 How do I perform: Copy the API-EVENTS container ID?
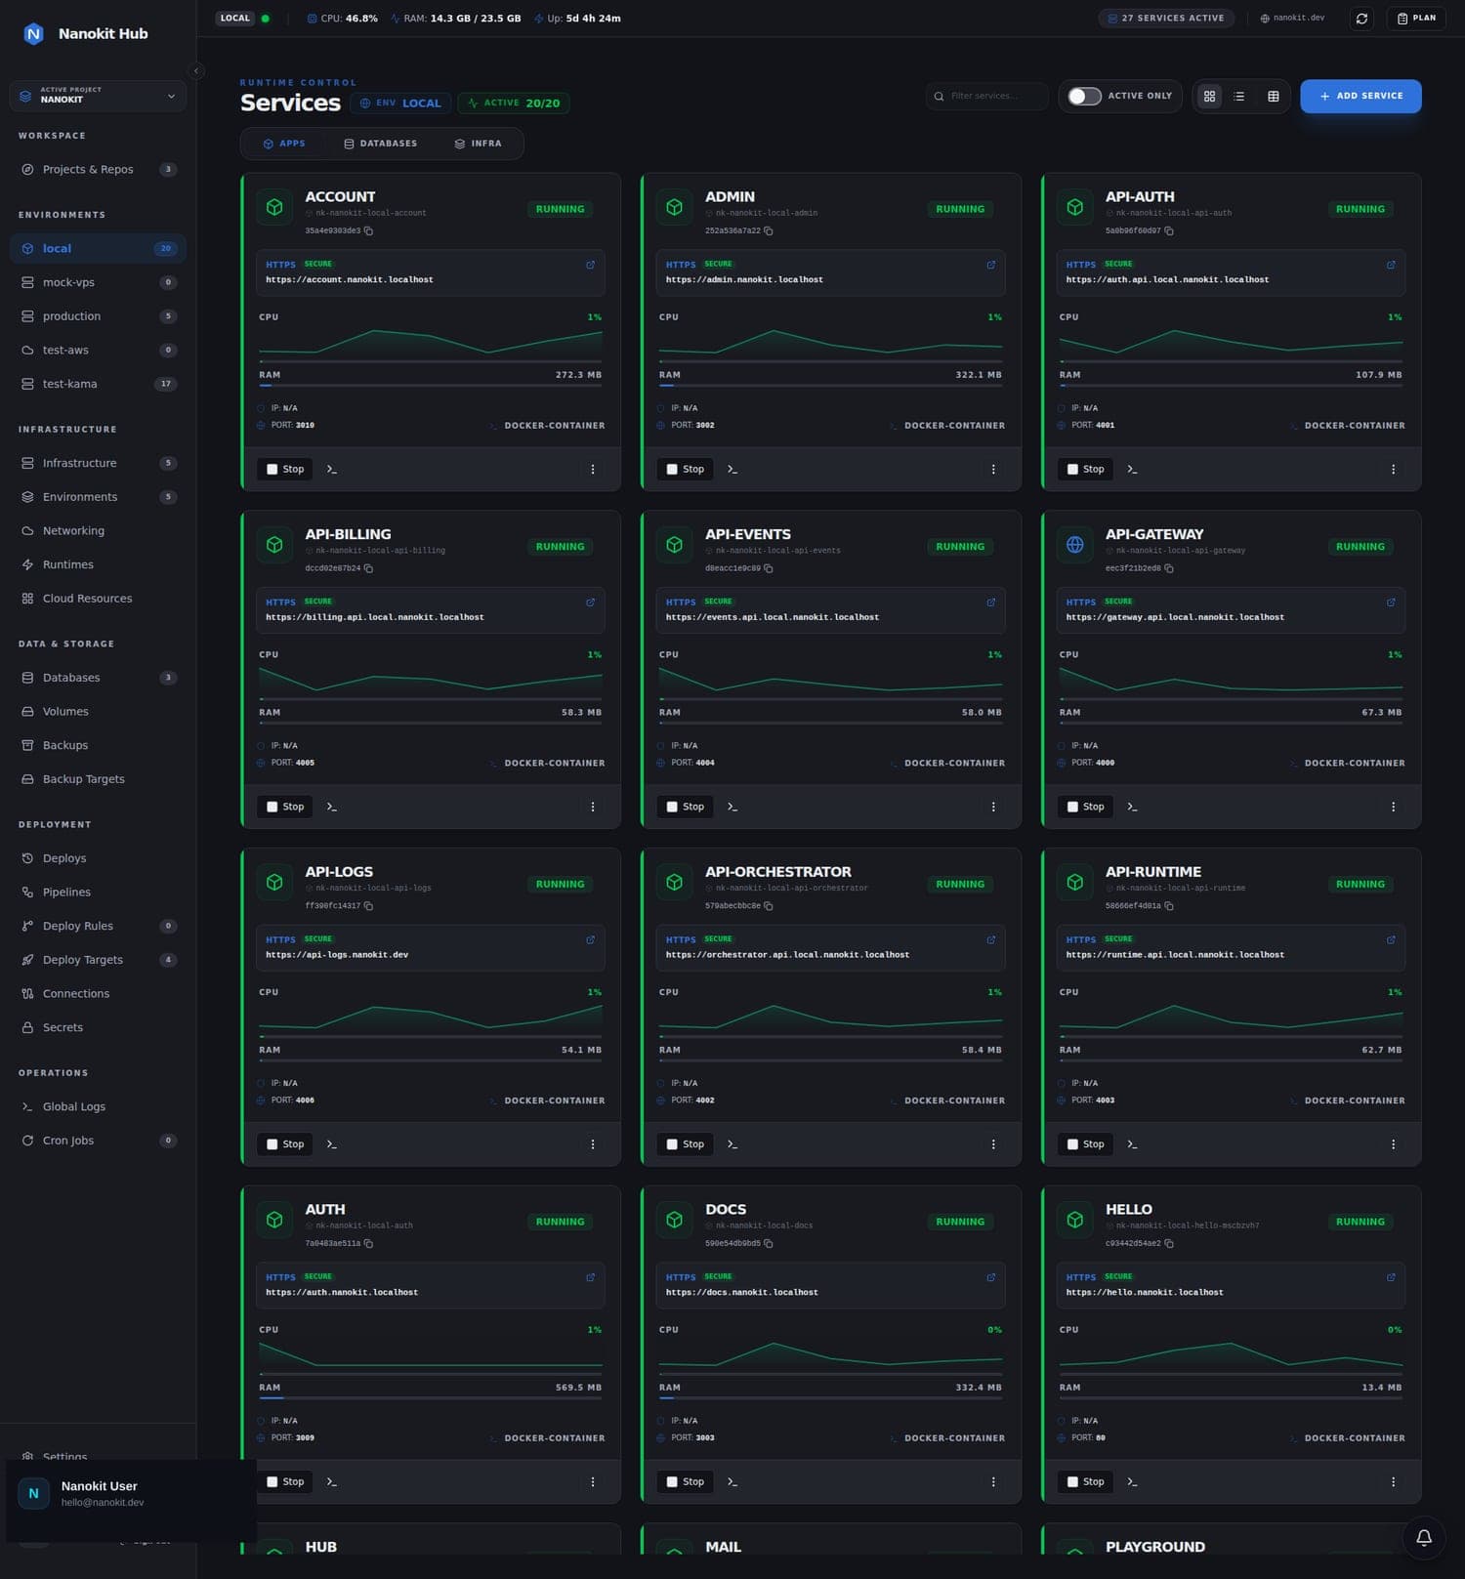[x=769, y=568]
